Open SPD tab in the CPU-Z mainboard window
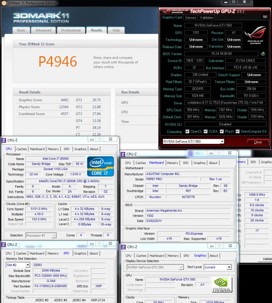Image resolution: width=272 pixels, height=303 pixels. click(x=186, y=163)
